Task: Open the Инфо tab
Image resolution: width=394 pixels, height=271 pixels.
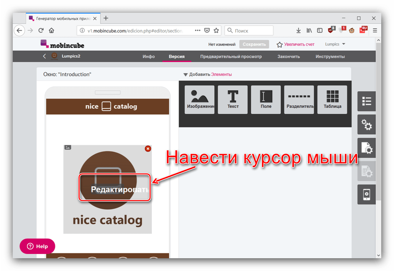Action: pyautogui.click(x=148, y=57)
